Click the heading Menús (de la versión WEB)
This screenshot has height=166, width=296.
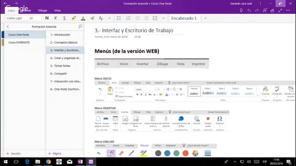coord(127,51)
